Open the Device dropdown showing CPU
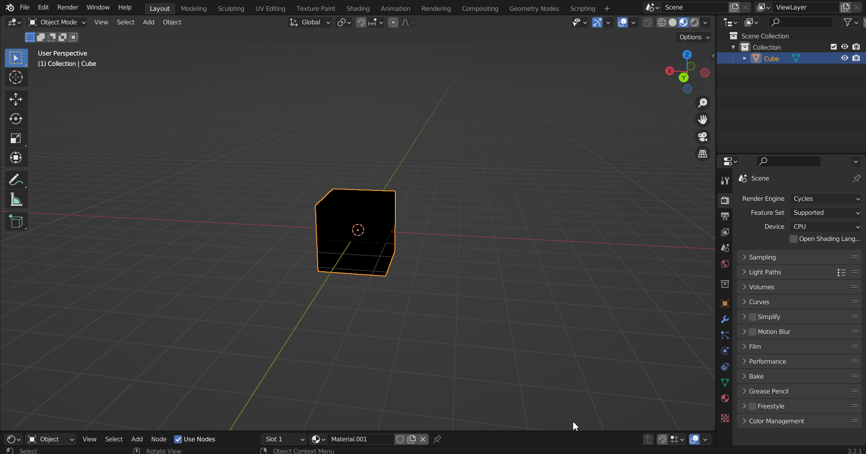 825,227
